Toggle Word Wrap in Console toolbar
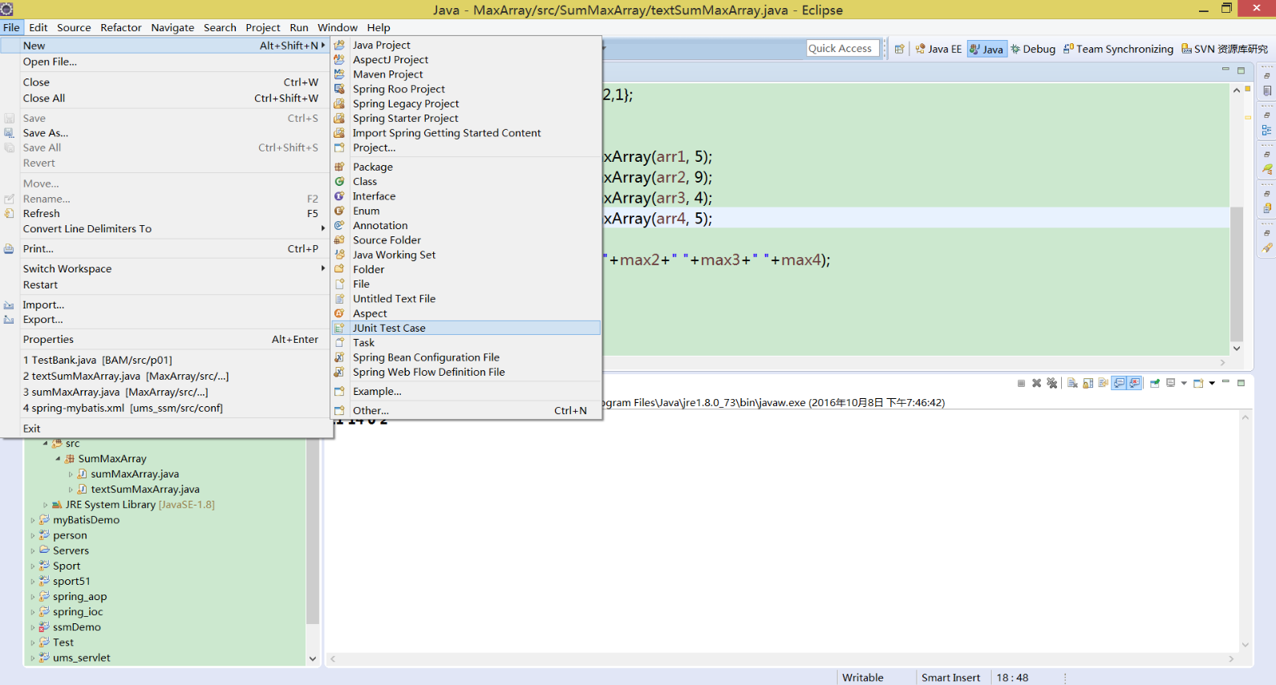 click(1103, 383)
